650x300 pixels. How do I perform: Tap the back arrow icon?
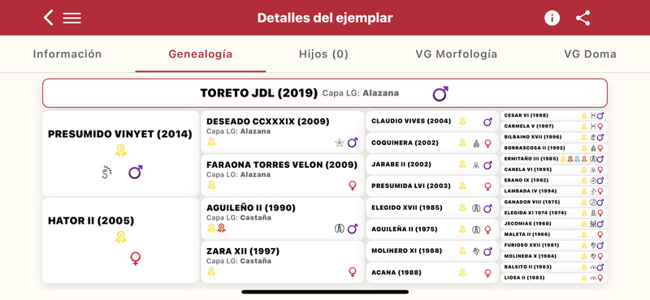(49, 18)
